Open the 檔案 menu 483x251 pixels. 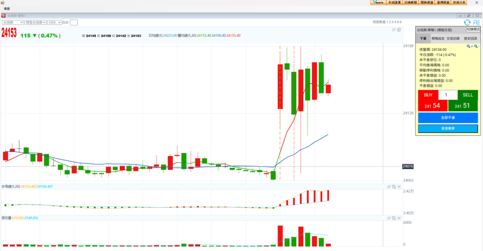tap(7, 9)
